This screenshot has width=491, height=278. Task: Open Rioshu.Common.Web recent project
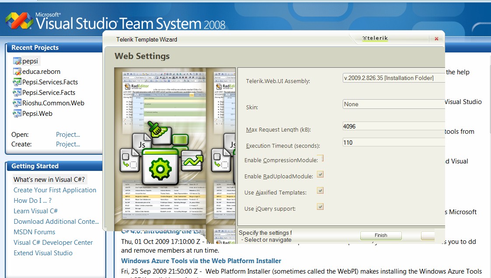tap(53, 103)
